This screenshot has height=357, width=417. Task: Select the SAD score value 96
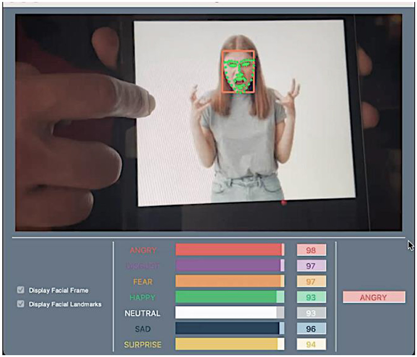pos(311,329)
